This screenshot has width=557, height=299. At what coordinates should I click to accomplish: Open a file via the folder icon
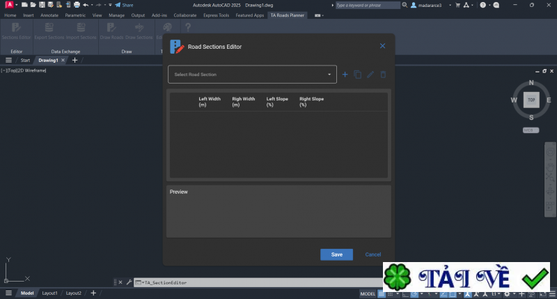tap(33, 5)
